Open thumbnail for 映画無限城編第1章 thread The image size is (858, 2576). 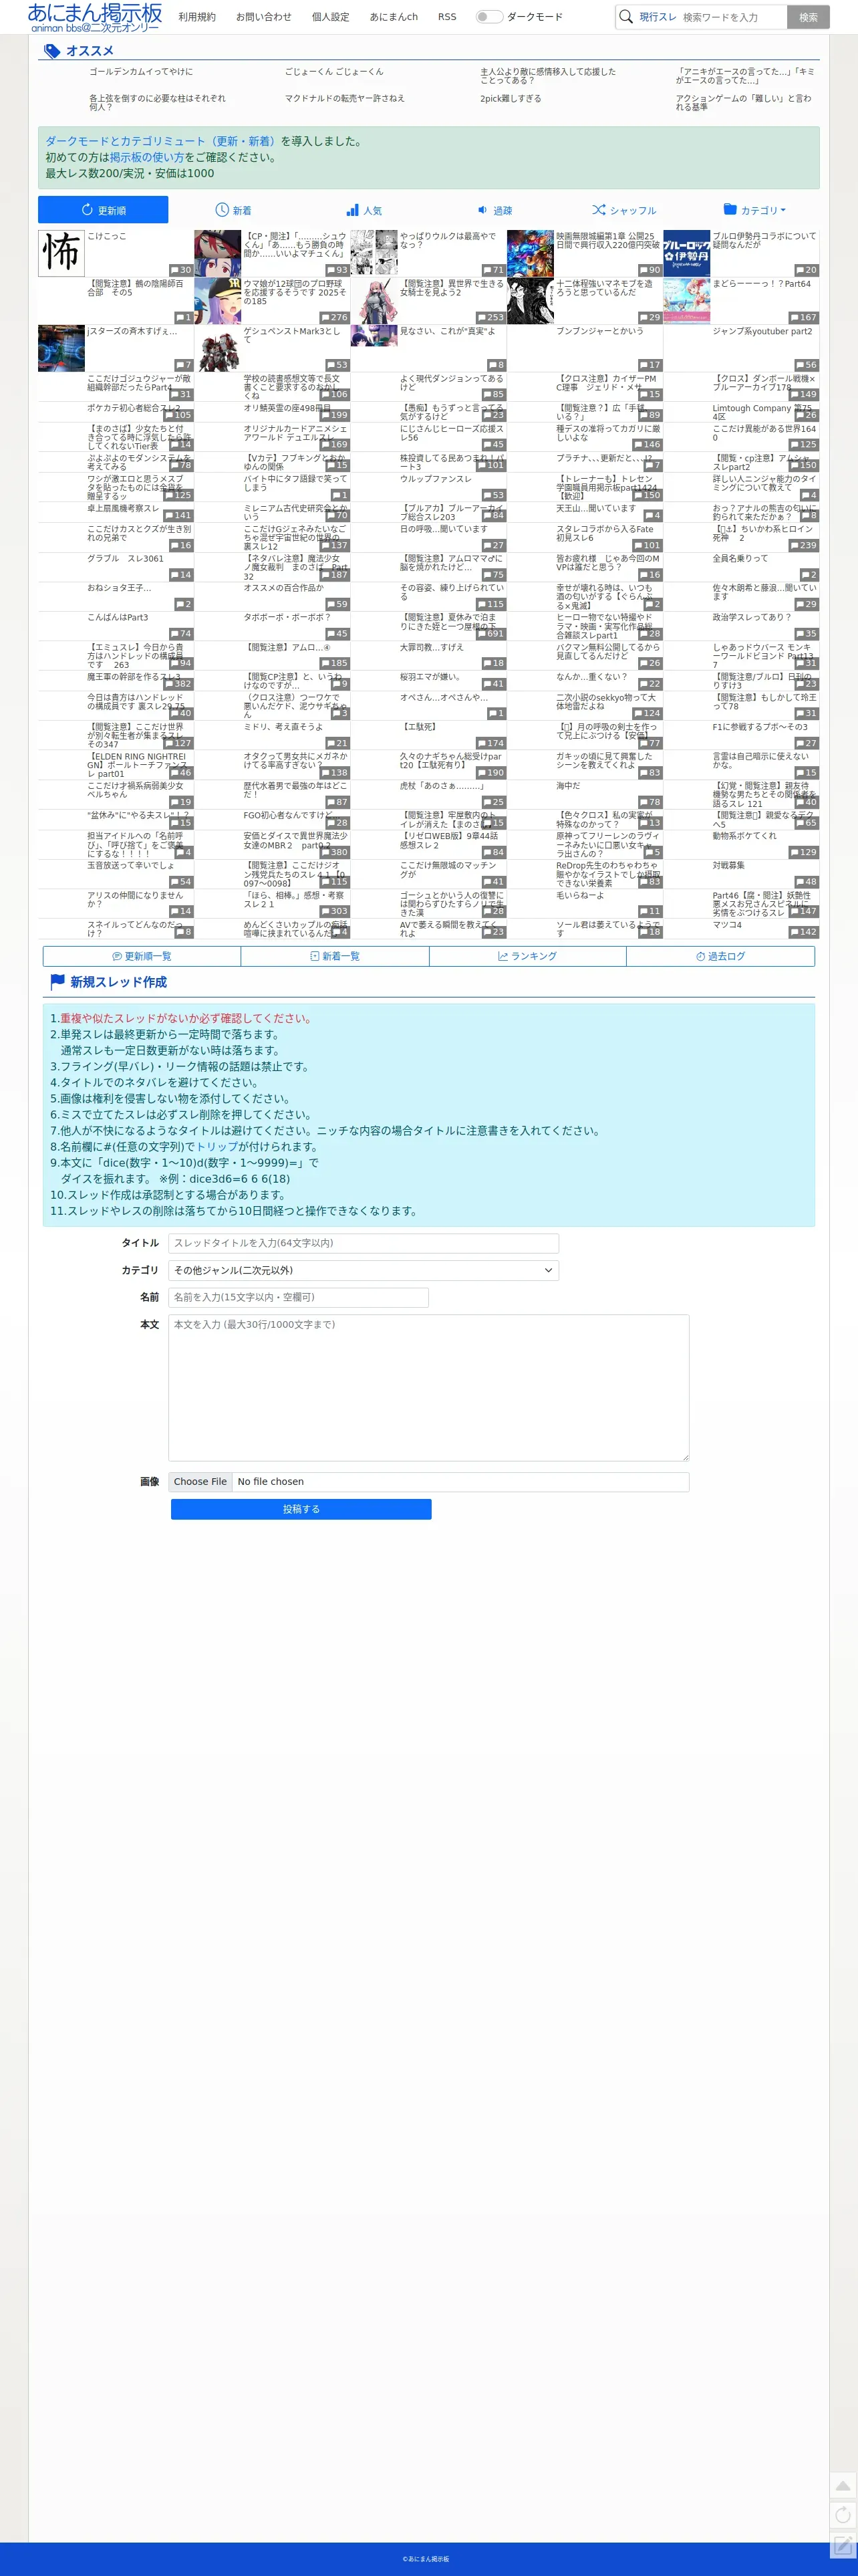tap(530, 253)
